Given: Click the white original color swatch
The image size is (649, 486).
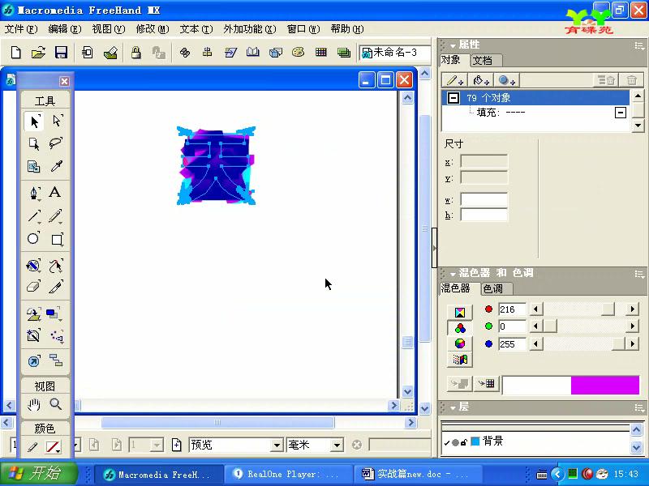Looking at the screenshot, I should click(x=537, y=385).
